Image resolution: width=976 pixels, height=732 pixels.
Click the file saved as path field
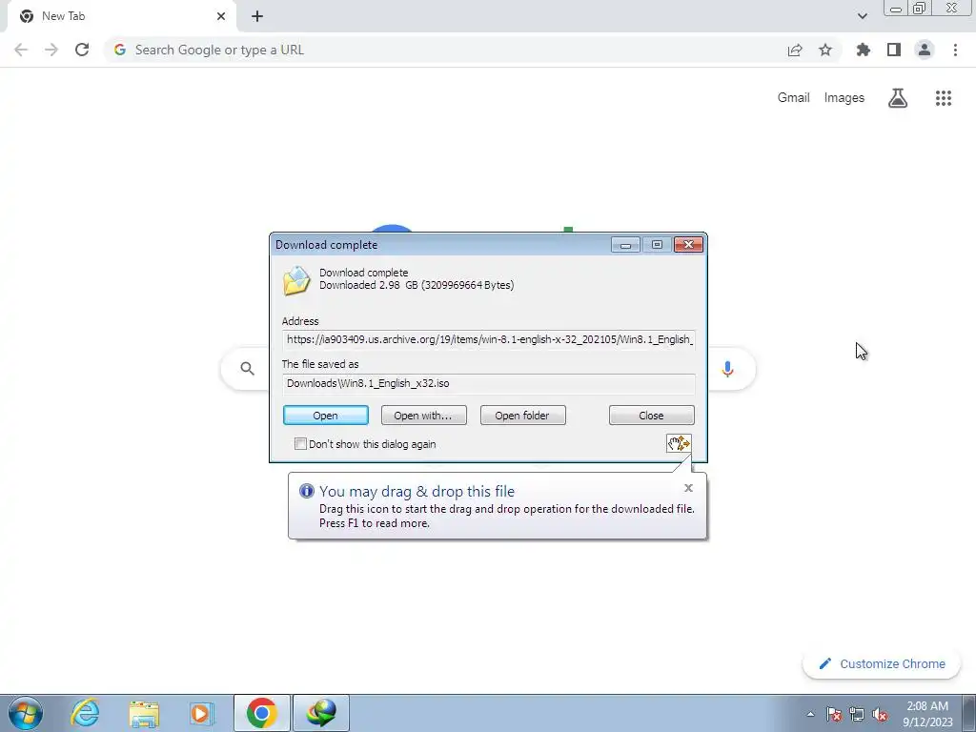click(489, 383)
